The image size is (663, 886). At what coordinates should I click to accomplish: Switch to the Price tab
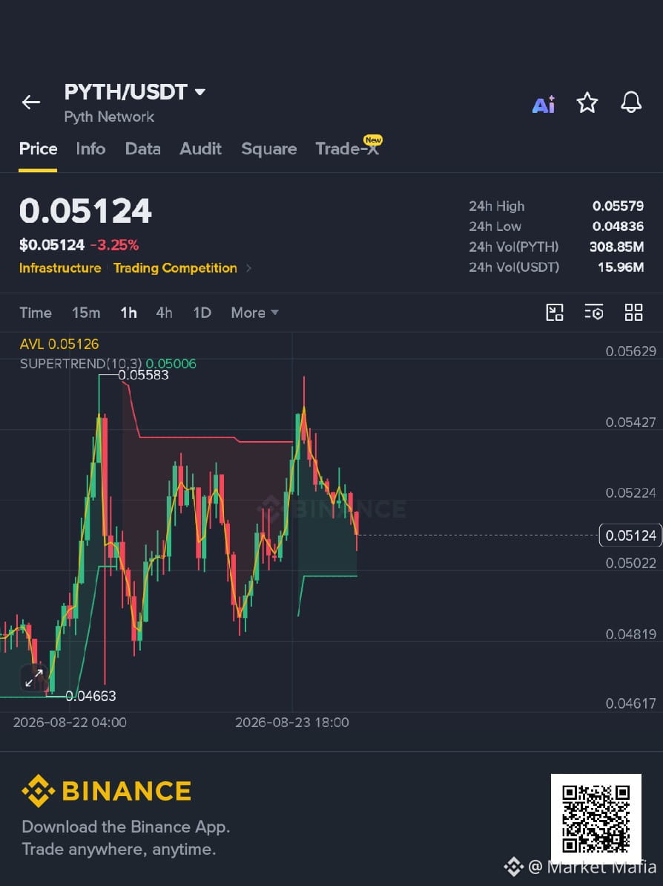coord(38,149)
